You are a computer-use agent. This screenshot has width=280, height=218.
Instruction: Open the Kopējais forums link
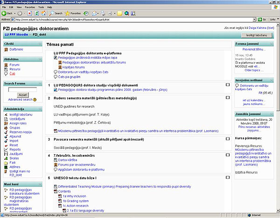point(74,67)
